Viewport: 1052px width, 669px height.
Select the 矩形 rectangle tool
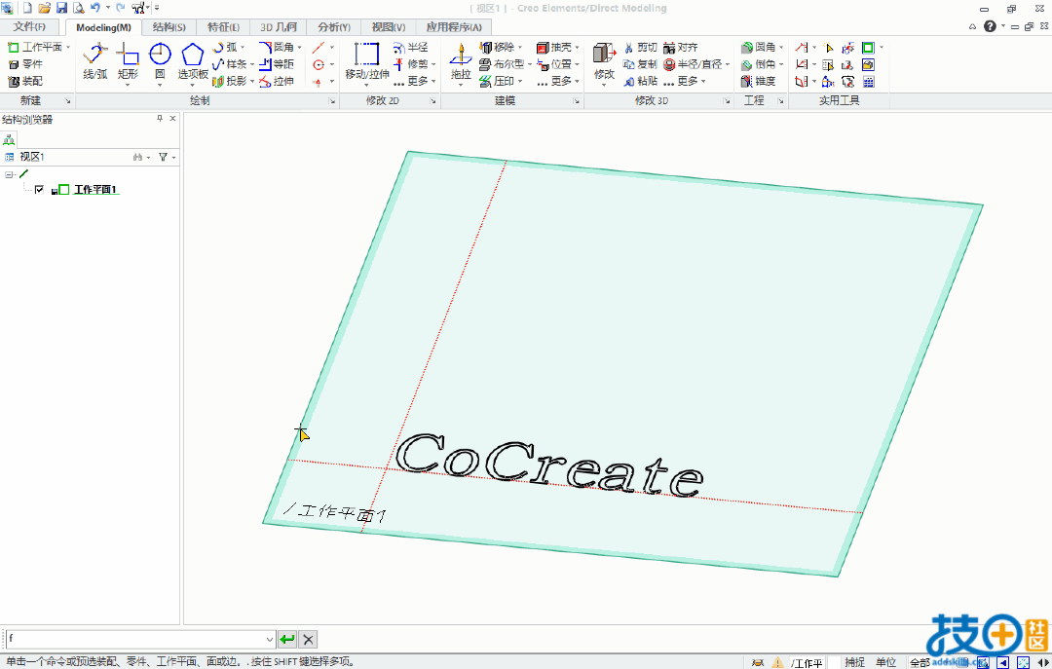coord(128,61)
